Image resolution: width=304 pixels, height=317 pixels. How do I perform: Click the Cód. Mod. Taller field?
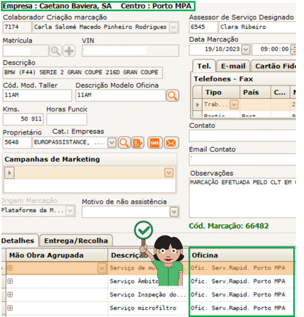[37, 95]
